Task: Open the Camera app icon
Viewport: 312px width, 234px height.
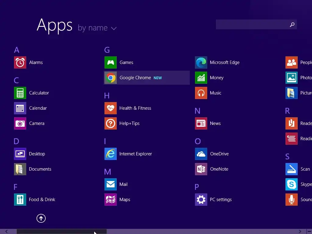Action: coord(20,123)
